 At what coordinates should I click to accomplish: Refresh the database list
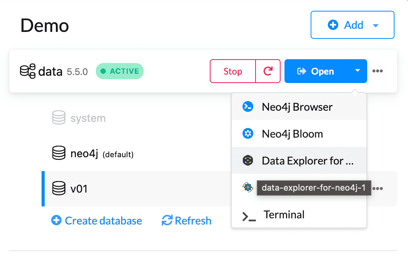pyautogui.click(x=186, y=221)
